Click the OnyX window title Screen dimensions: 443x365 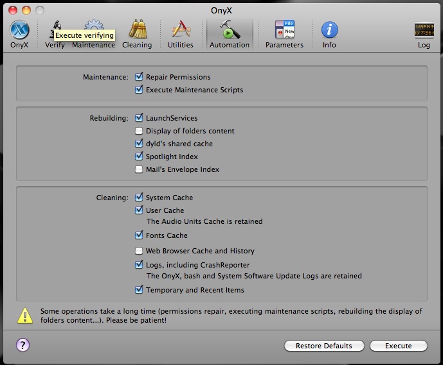[x=221, y=10]
